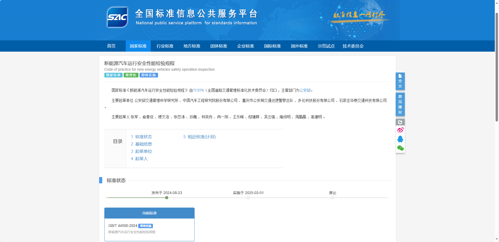Click the scrollbar down arrow
The width and height of the screenshot is (499, 242).
pos(497,239)
